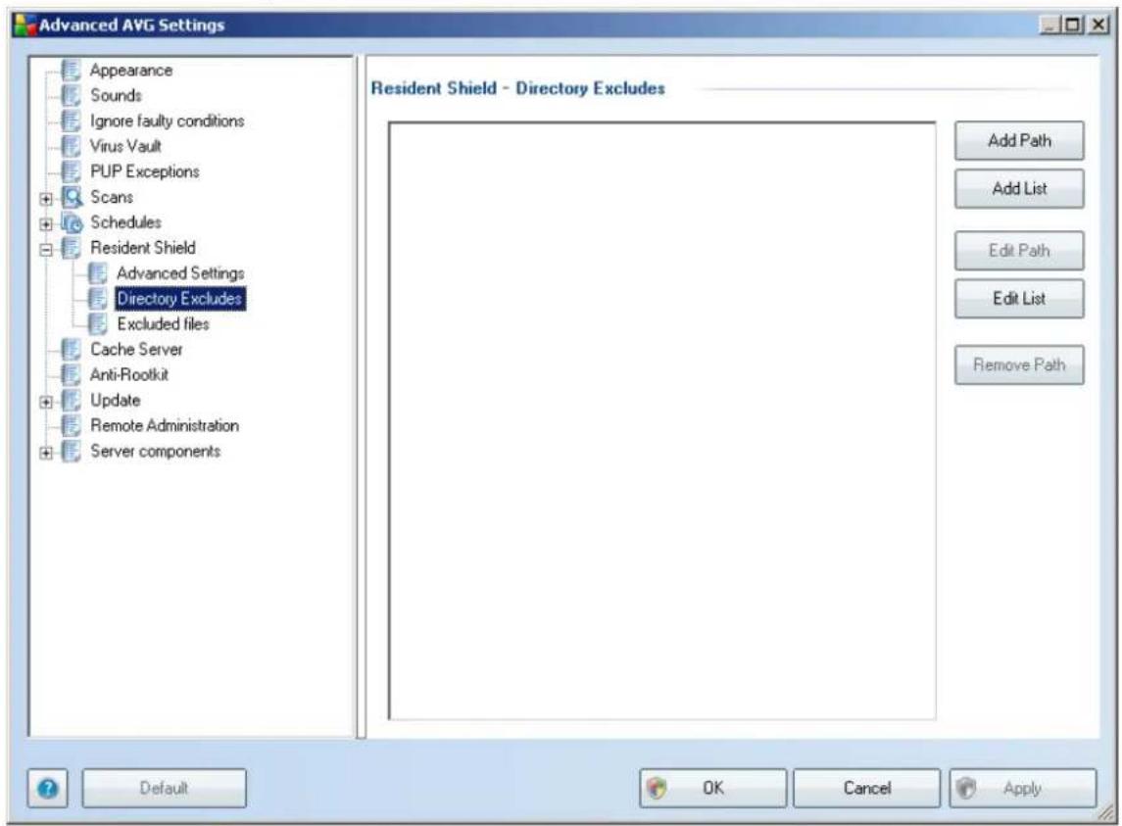Open Resident Shield Advanced Settings
The height and width of the screenshot is (826, 1122).
180,273
